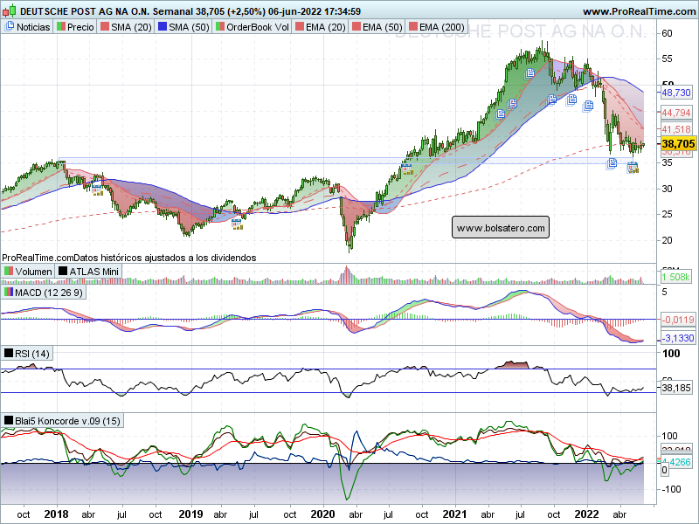
Task: Open the dividend calendar icon at April 2018
Action: tap(97, 190)
